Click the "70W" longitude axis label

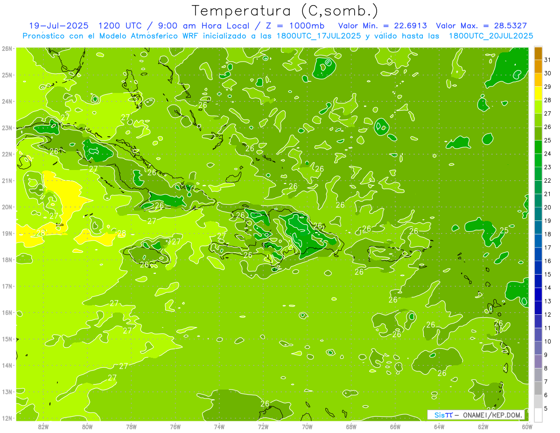click(x=307, y=426)
